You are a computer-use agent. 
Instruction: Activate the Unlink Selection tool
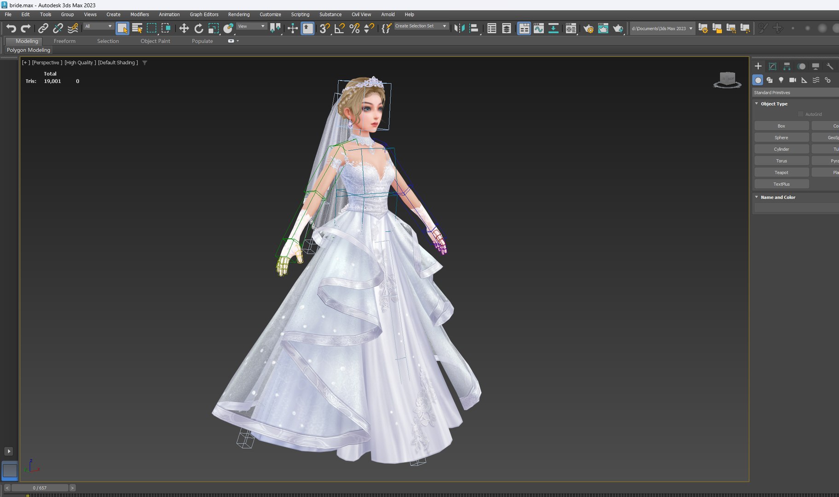click(x=58, y=29)
